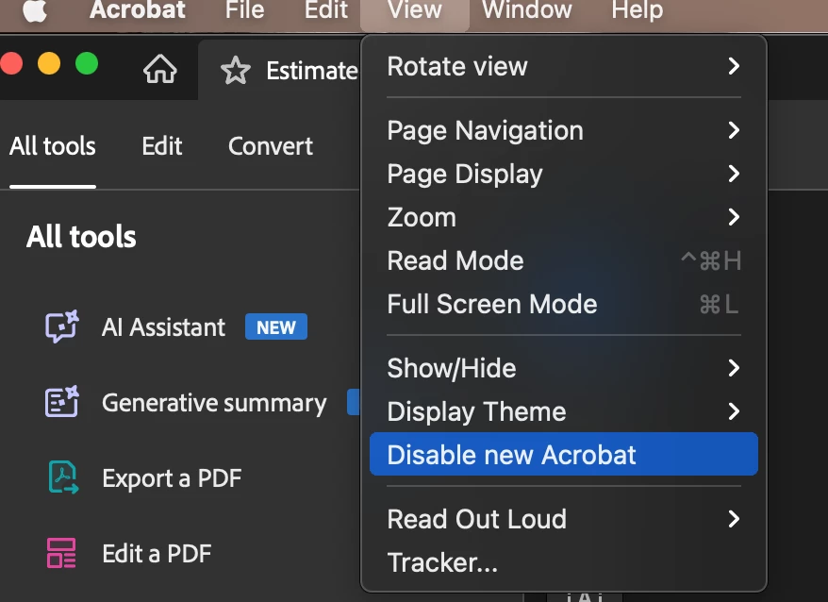
Task: Open the Apple menu
Action: [x=35, y=10]
